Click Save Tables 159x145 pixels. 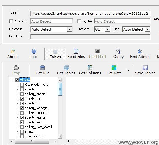[x=145, y=70]
